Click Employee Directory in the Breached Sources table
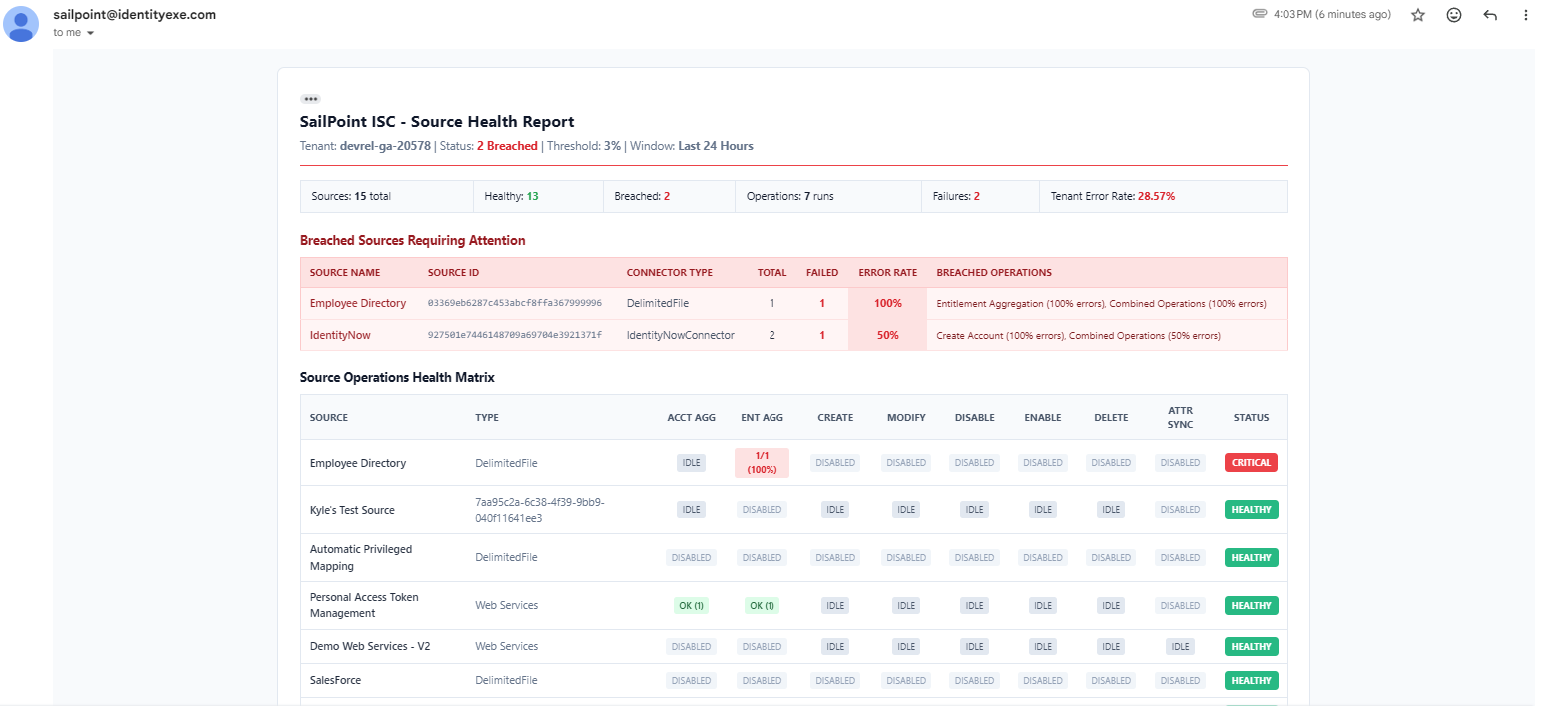This screenshot has width=1542, height=707. [358, 303]
